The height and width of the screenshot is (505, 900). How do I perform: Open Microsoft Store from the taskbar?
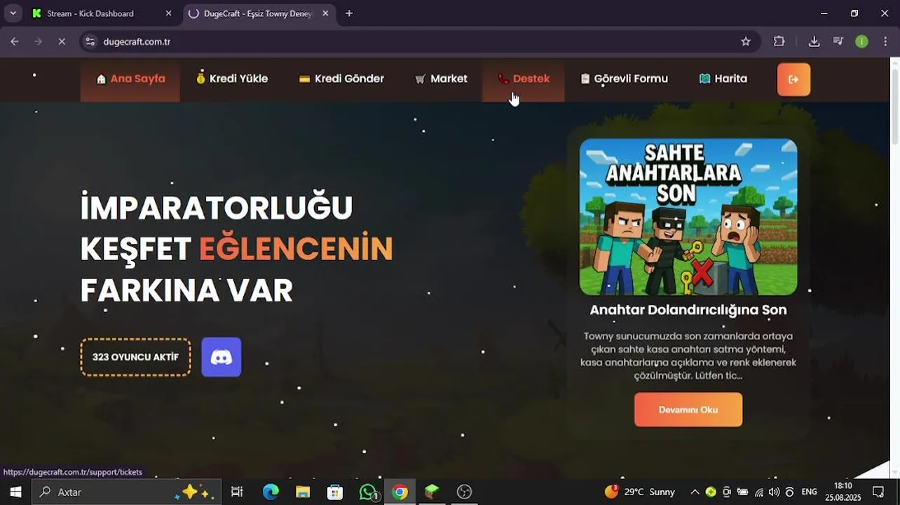[x=335, y=492]
